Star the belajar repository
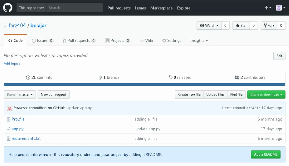Image resolution: width=289 pixels, height=166 pixels. coord(241,26)
